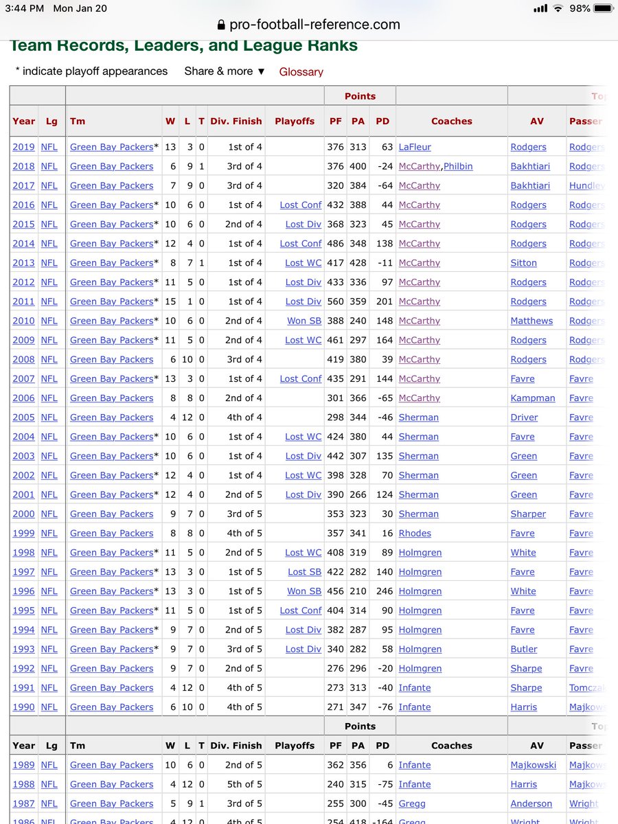
Task: Open Won SB playoff link for 2010
Action: 304,321
